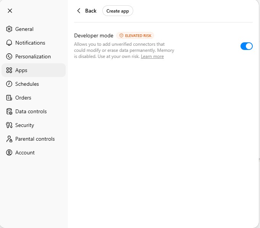260x228 pixels.
Task: Disable the Developer mode switch
Action: pos(246,46)
